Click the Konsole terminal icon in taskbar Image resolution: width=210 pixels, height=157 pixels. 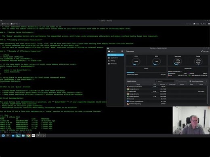38,136
